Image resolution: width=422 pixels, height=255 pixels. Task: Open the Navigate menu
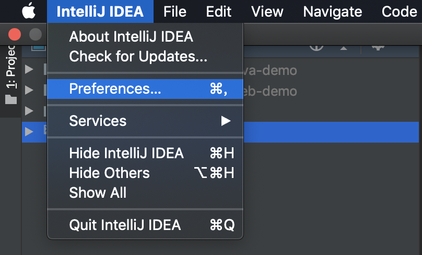click(x=332, y=11)
